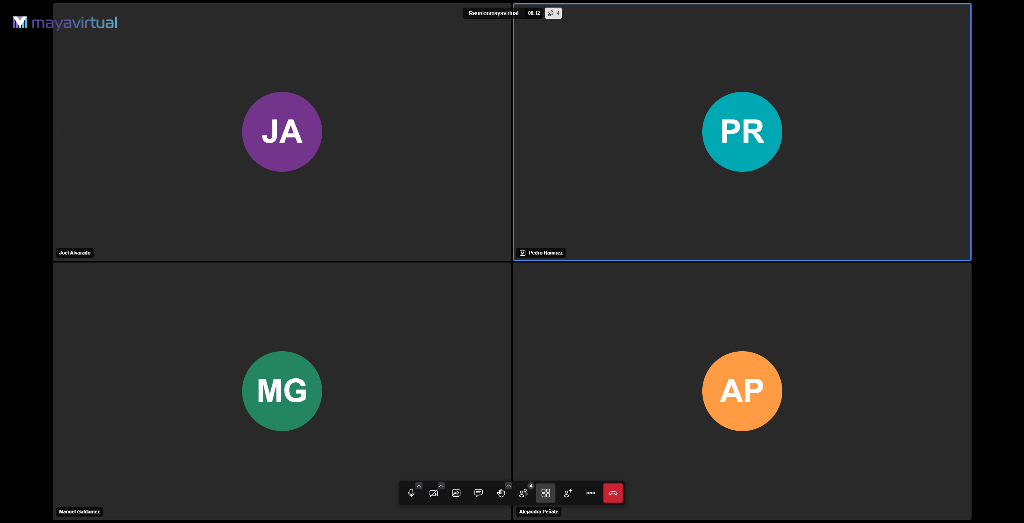Click the mayavirtual logo
The image size is (1024, 523).
pyautogui.click(x=65, y=23)
